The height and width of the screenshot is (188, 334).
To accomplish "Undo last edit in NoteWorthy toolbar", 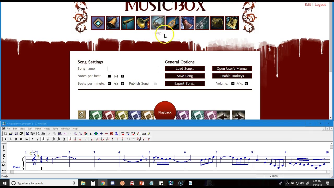I will [x=65, y=134].
